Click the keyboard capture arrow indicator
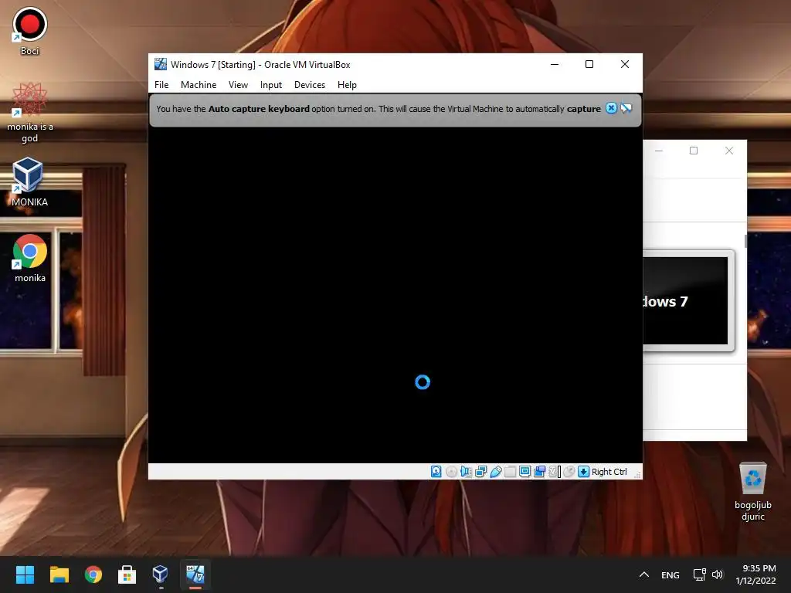 pyautogui.click(x=584, y=472)
